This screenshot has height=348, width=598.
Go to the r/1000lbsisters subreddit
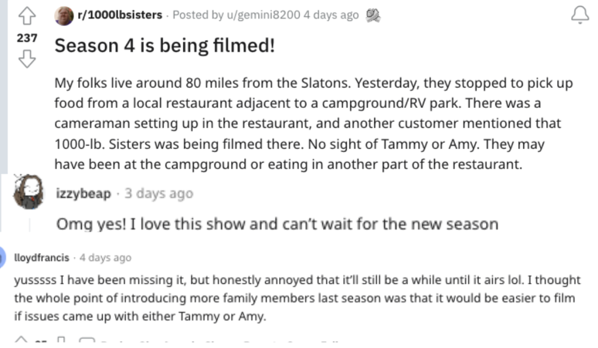coord(120,15)
